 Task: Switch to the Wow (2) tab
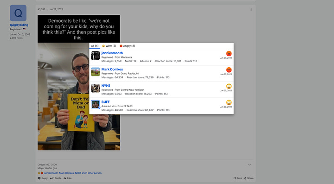click(109, 46)
